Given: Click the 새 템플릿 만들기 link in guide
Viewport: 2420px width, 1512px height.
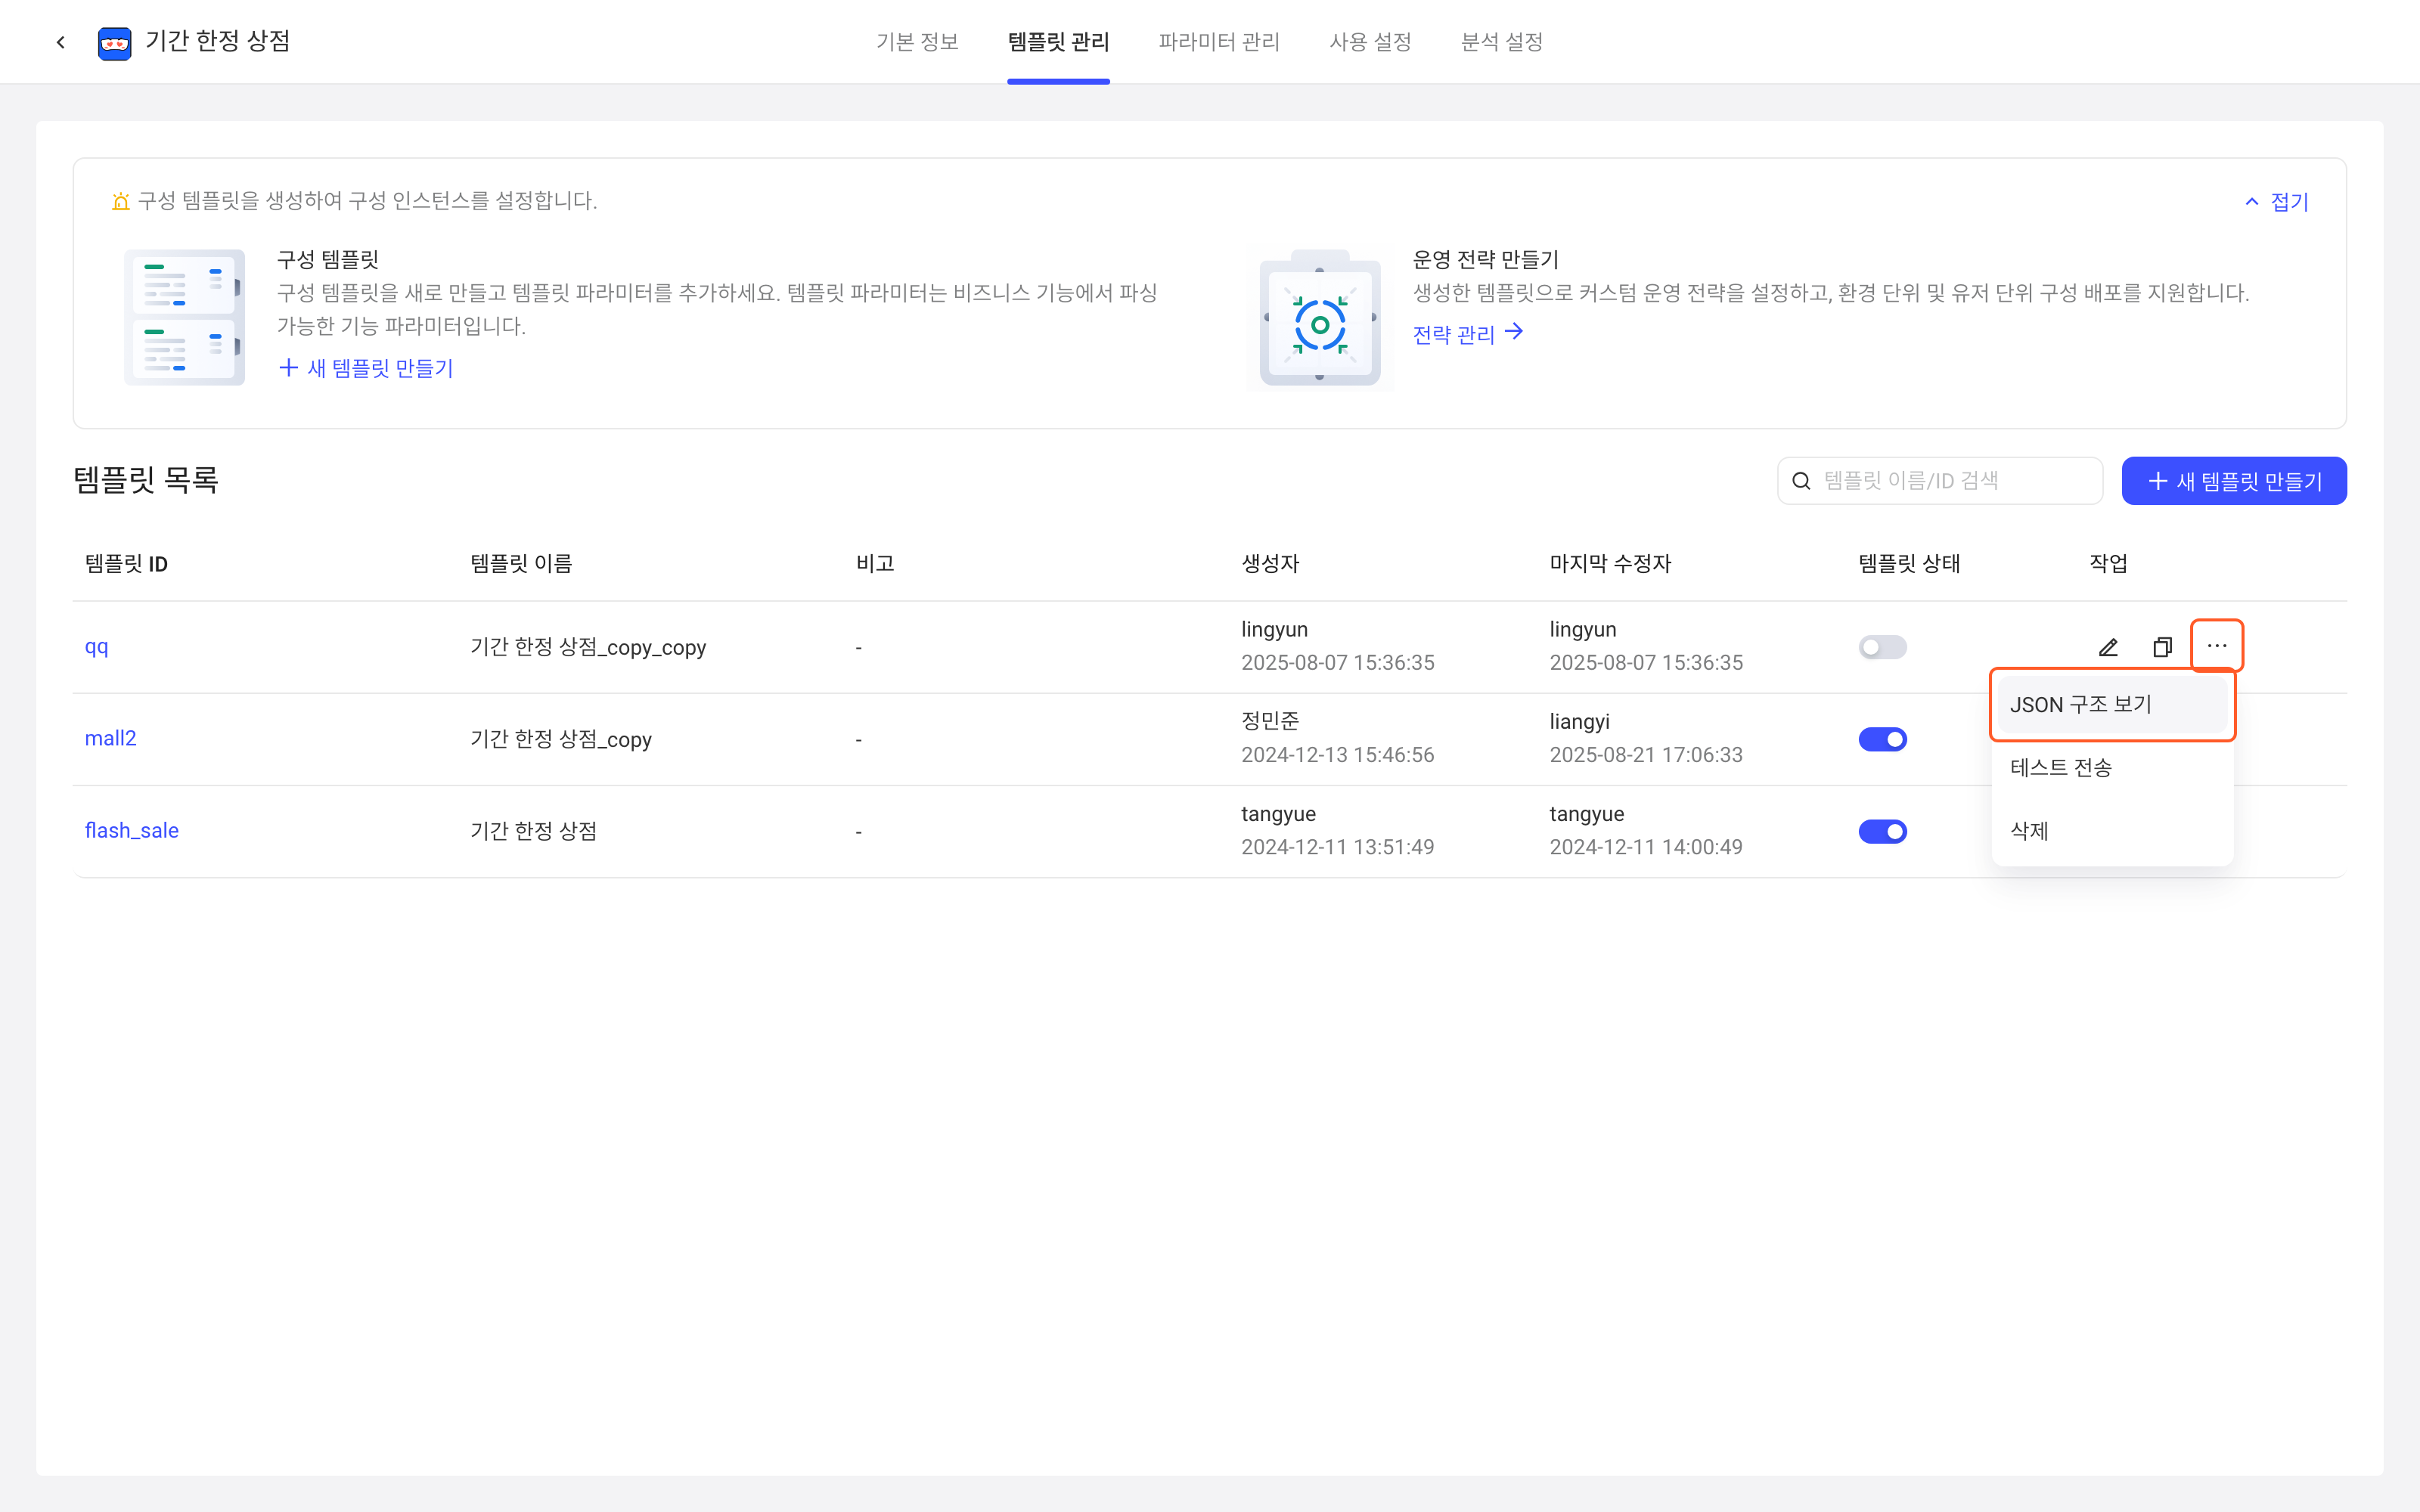Looking at the screenshot, I should pyautogui.click(x=366, y=368).
